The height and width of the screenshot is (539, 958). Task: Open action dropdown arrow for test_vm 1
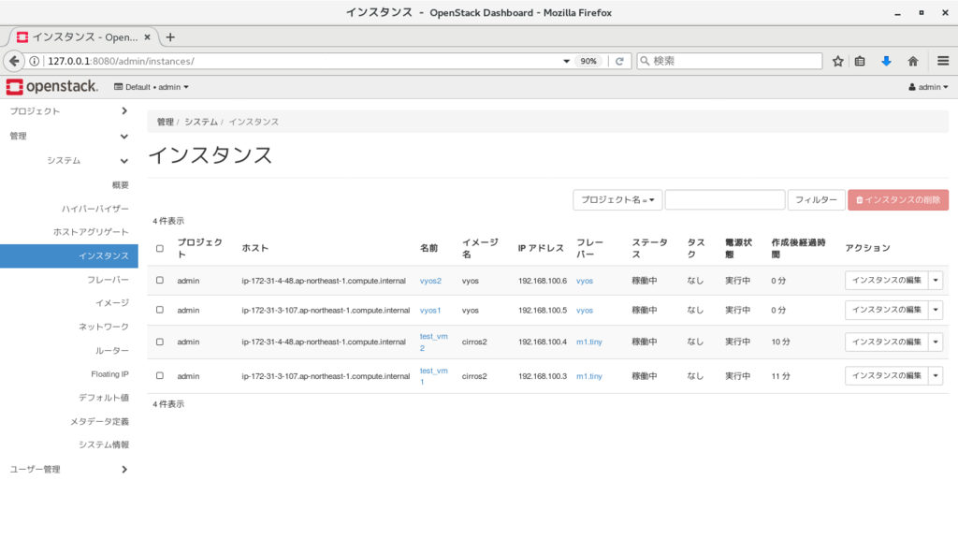936,376
